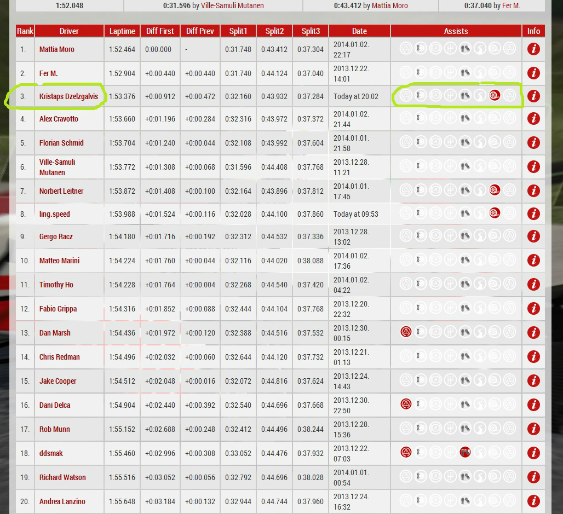This screenshot has width=563, height=514.
Task: Open Fer M. driver link in rank 2 row
Action: click(49, 73)
